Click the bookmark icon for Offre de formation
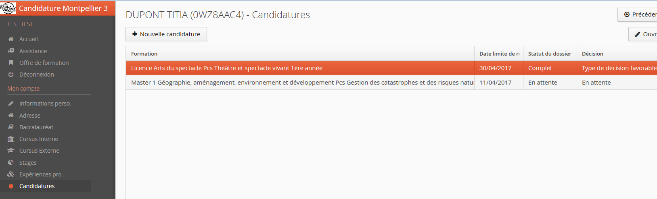657x199 pixels. point(11,63)
